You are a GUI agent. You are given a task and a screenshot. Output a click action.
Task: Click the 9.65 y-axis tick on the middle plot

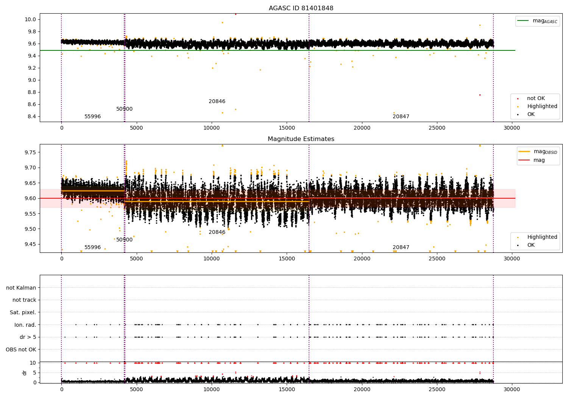point(31,183)
